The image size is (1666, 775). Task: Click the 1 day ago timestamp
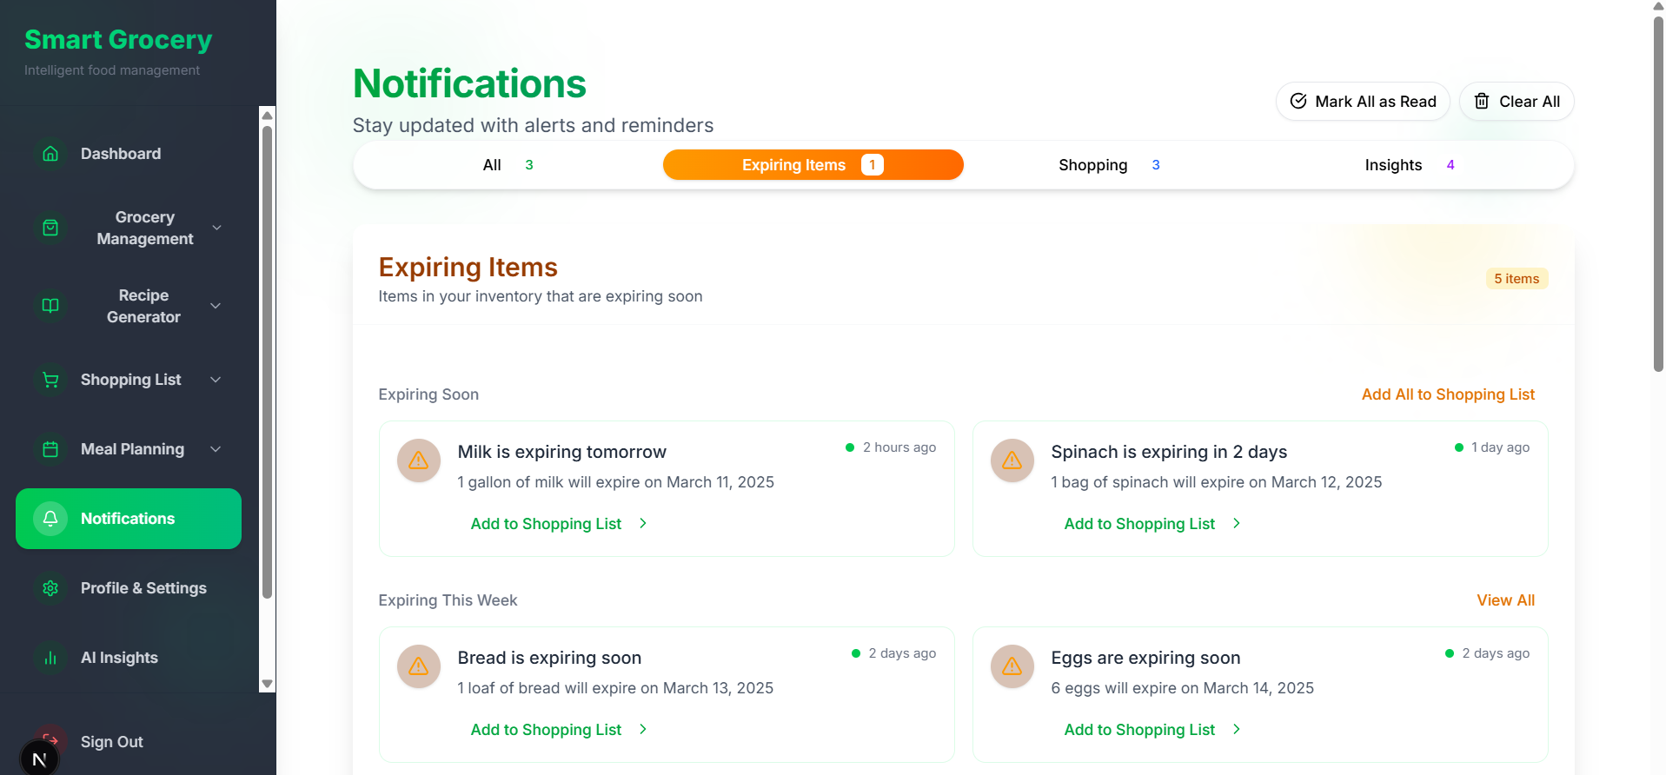[x=1500, y=447]
